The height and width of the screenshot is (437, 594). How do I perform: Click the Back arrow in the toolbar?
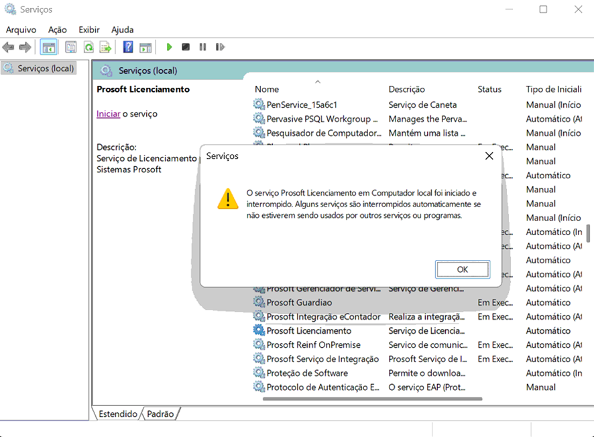pyautogui.click(x=8, y=48)
